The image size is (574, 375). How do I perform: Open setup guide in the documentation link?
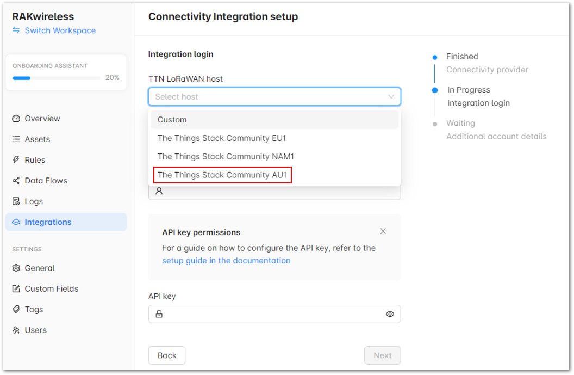coord(226,261)
